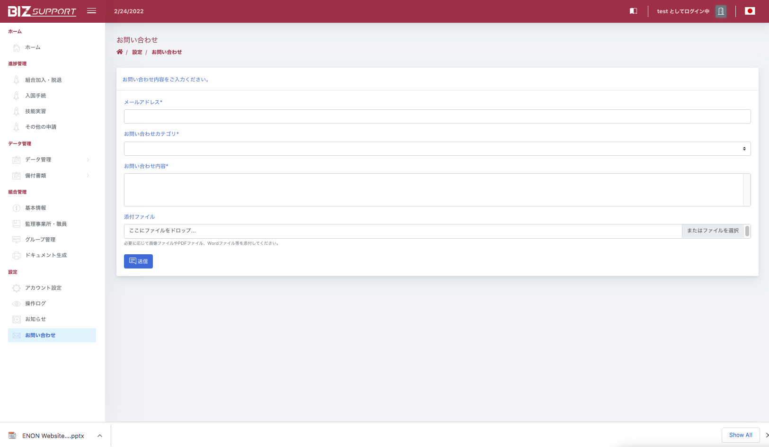Click scrollbar of the inquiry content textarea
Image resolution: width=769 pixels, height=447 pixels.
pyautogui.click(x=747, y=190)
